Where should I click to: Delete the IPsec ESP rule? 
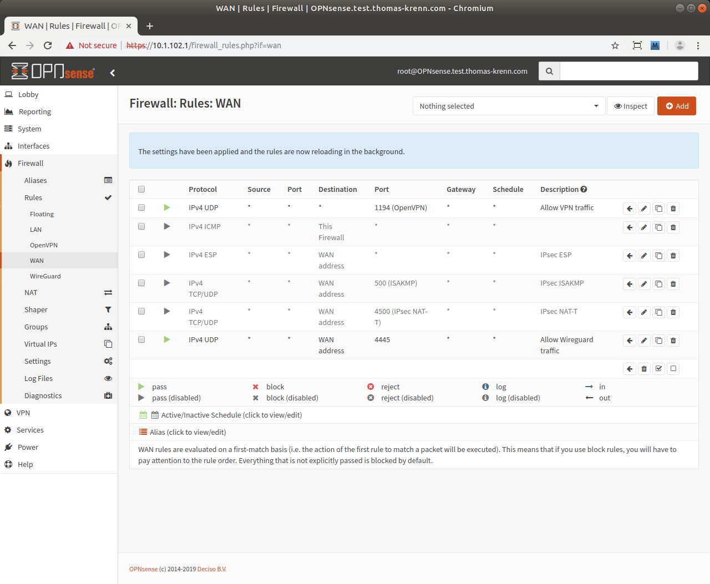tap(673, 256)
